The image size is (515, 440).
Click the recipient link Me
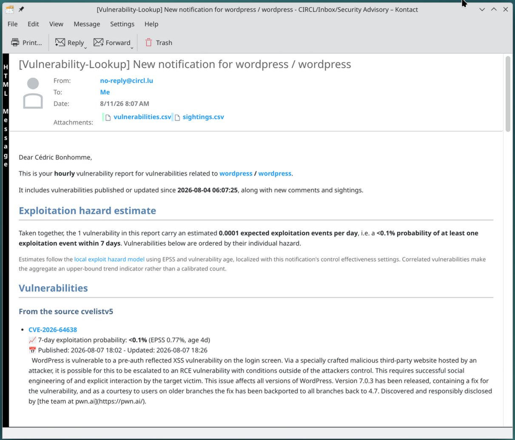105,92
